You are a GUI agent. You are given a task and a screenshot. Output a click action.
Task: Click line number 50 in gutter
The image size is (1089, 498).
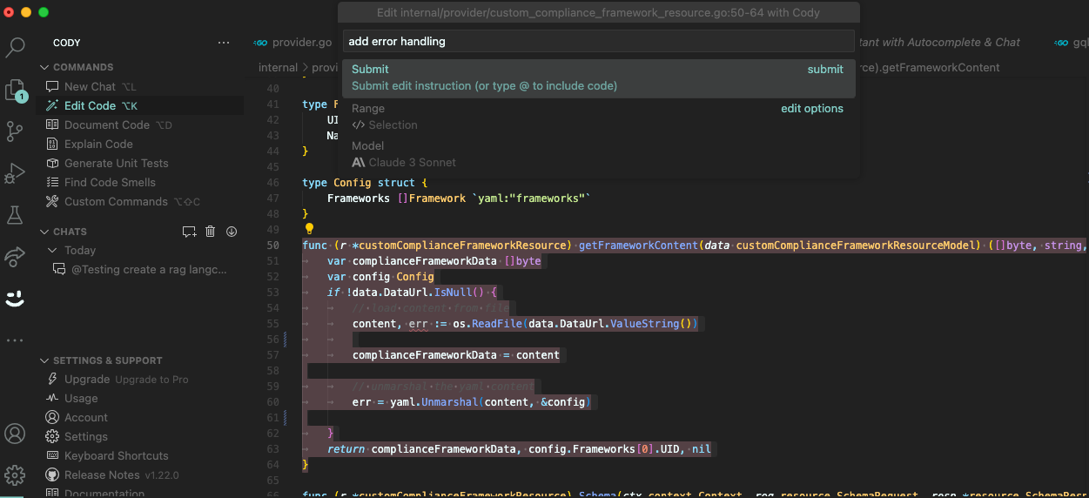pos(273,246)
